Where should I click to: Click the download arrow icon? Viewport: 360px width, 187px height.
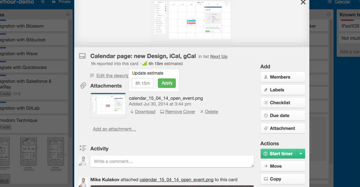click(132, 112)
